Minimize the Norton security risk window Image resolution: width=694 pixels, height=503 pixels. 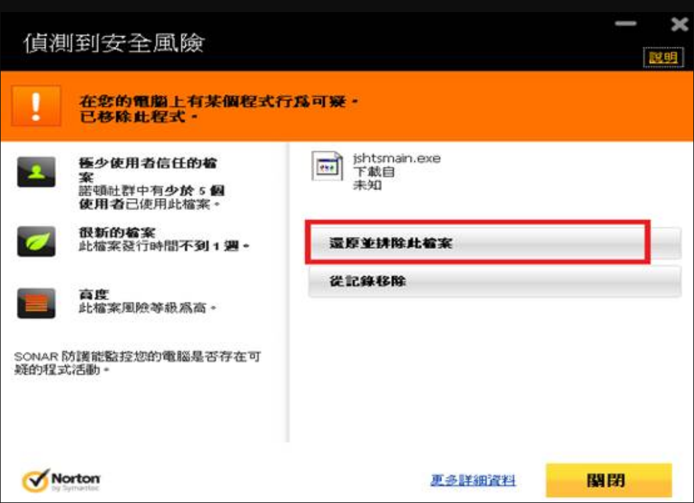pos(626,24)
